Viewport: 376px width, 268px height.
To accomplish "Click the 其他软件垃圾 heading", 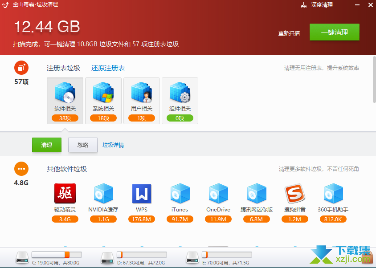I will [x=67, y=169].
